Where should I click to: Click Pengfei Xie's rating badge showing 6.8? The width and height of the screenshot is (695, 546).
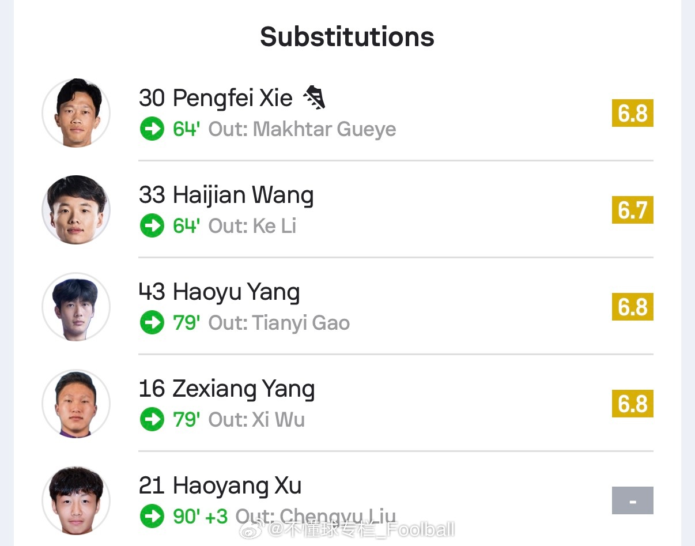tap(632, 113)
